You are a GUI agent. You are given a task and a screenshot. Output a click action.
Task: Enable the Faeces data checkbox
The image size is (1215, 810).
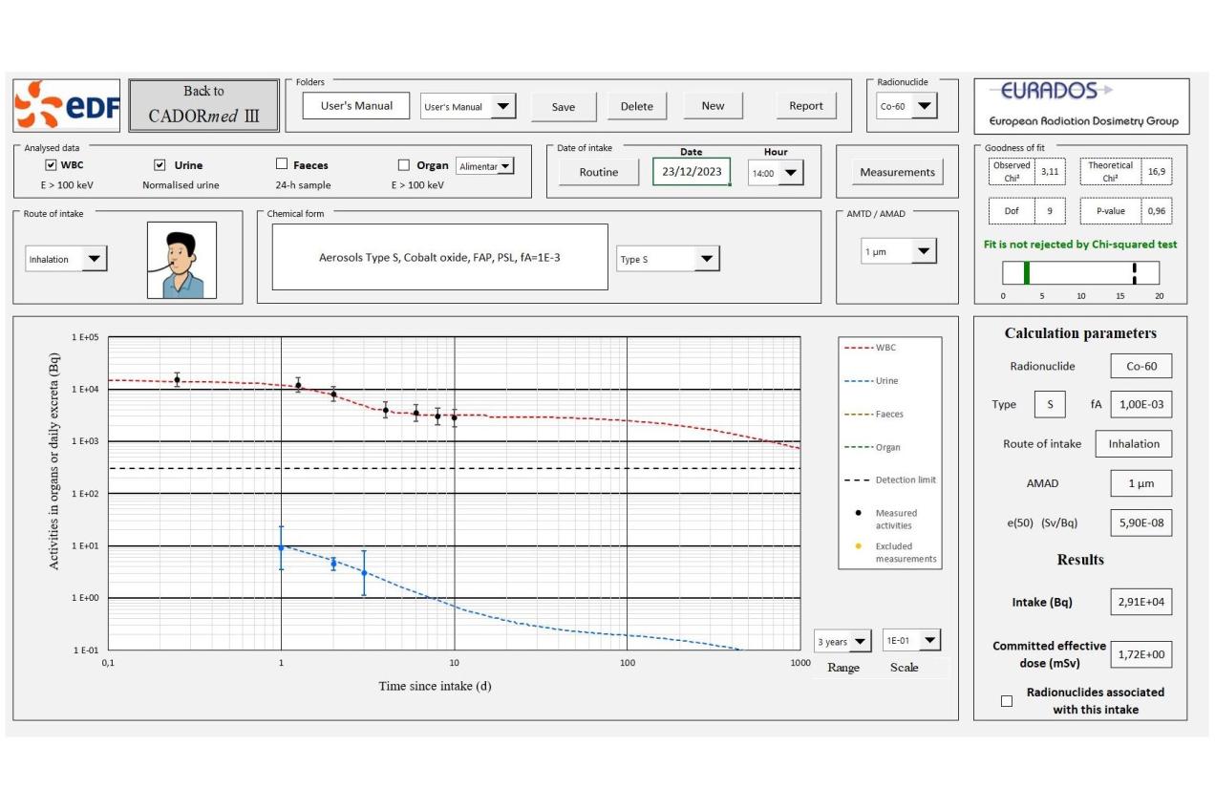point(282,165)
